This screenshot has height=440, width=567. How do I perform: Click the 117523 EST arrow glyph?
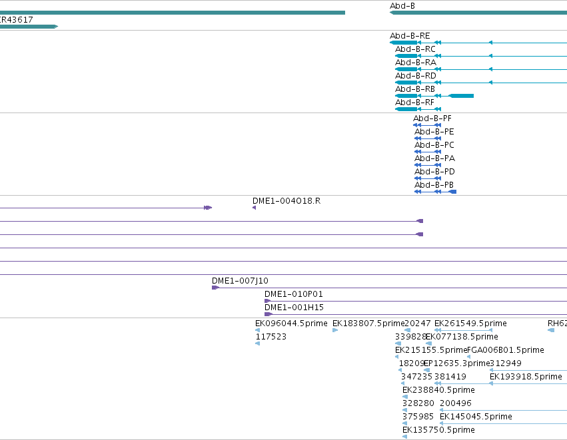point(257,343)
